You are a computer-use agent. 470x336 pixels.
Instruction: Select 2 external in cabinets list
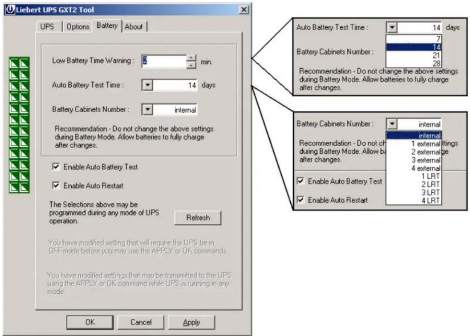point(414,152)
